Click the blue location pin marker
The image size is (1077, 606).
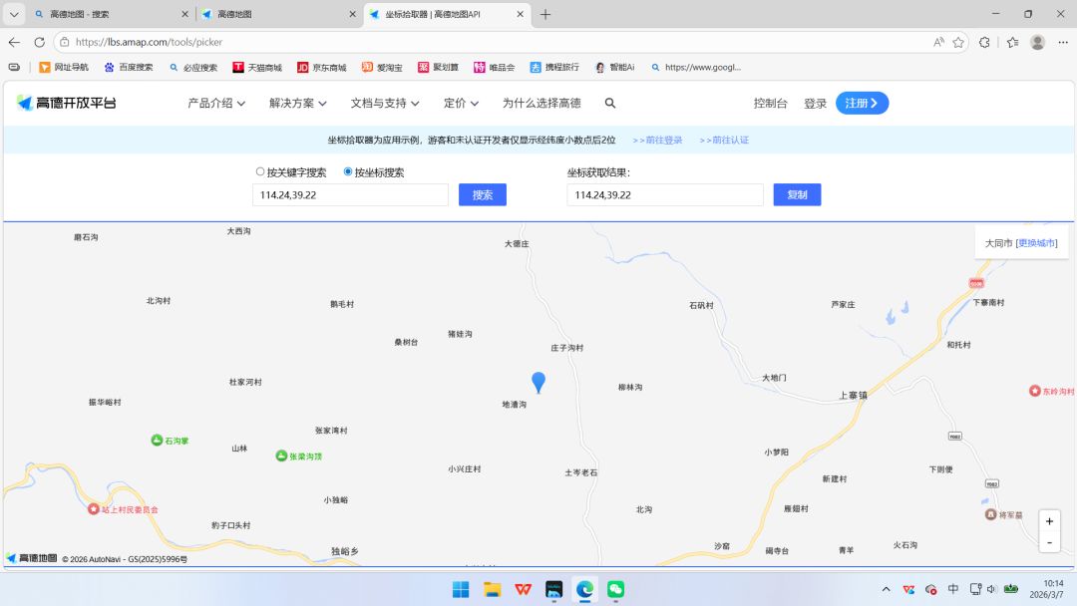click(538, 383)
